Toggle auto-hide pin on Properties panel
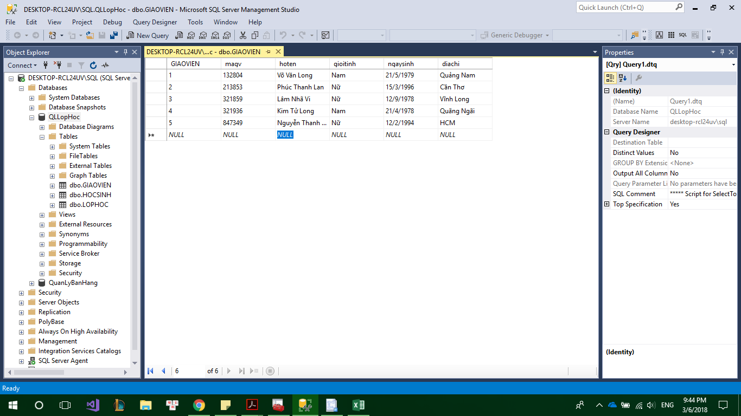The image size is (741, 416). (x=721, y=52)
